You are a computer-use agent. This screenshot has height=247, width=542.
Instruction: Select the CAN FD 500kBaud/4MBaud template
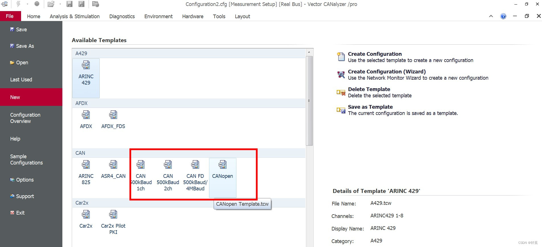point(195,176)
